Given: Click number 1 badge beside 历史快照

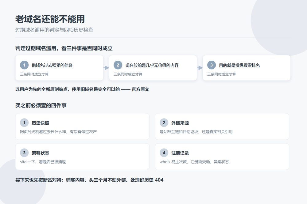Looking at the screenshot, I should 24,123.
